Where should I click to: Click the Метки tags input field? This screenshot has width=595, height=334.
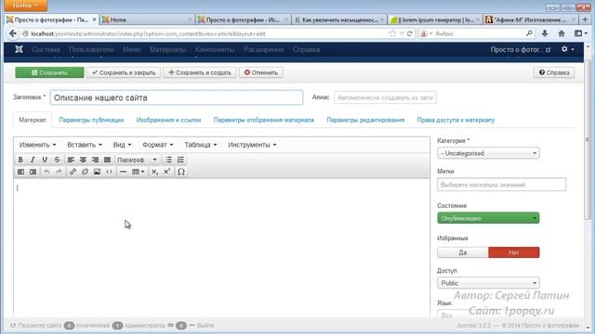pyautogui.click(x=501, y=185)
